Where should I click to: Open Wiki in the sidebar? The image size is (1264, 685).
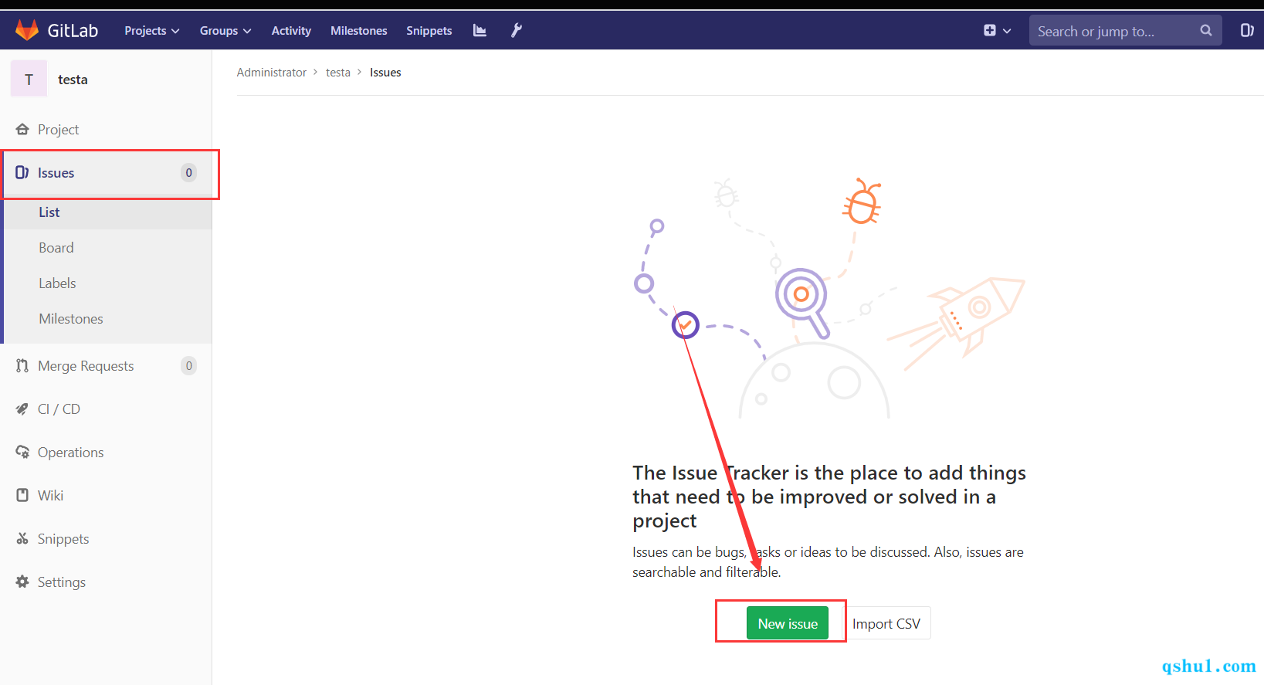pyautogui.click(x=106, y=496)
